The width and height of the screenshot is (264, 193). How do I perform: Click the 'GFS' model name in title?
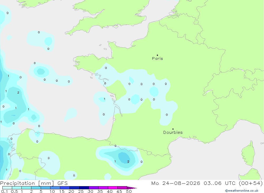(x=63, y=183)
